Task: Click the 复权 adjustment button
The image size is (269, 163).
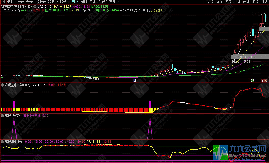Action: [x=210, y=2]
